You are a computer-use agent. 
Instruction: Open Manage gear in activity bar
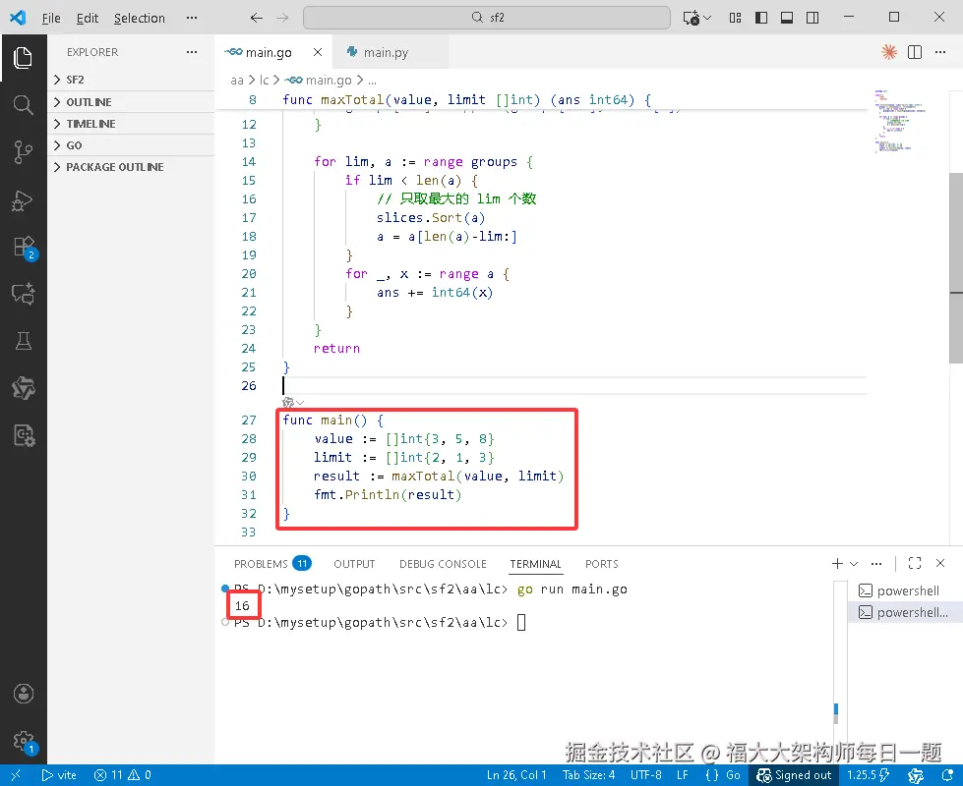point(24,741)
